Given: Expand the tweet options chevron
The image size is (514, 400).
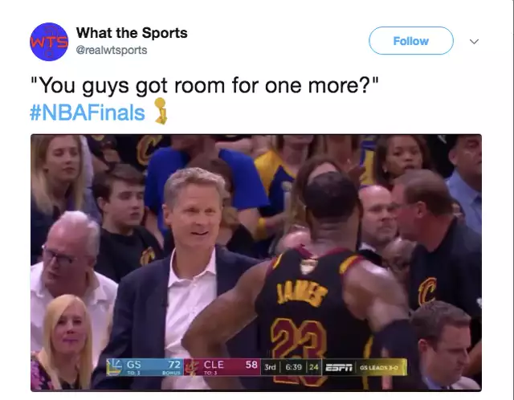Looking at the screenshot, I should (x=474, y=41).
